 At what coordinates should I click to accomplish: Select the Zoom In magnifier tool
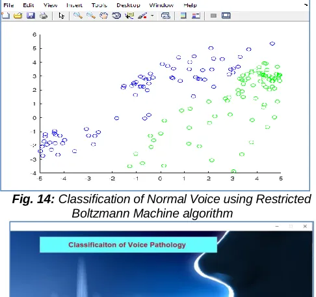[x=78, y=16]
